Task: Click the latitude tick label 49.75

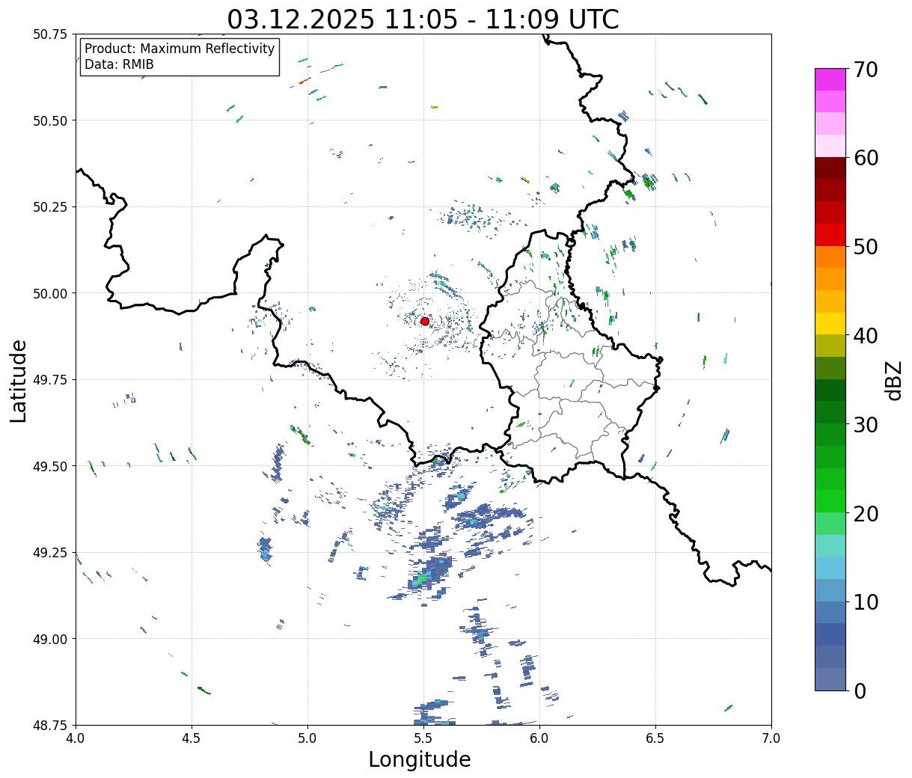Action: (50, 380)
